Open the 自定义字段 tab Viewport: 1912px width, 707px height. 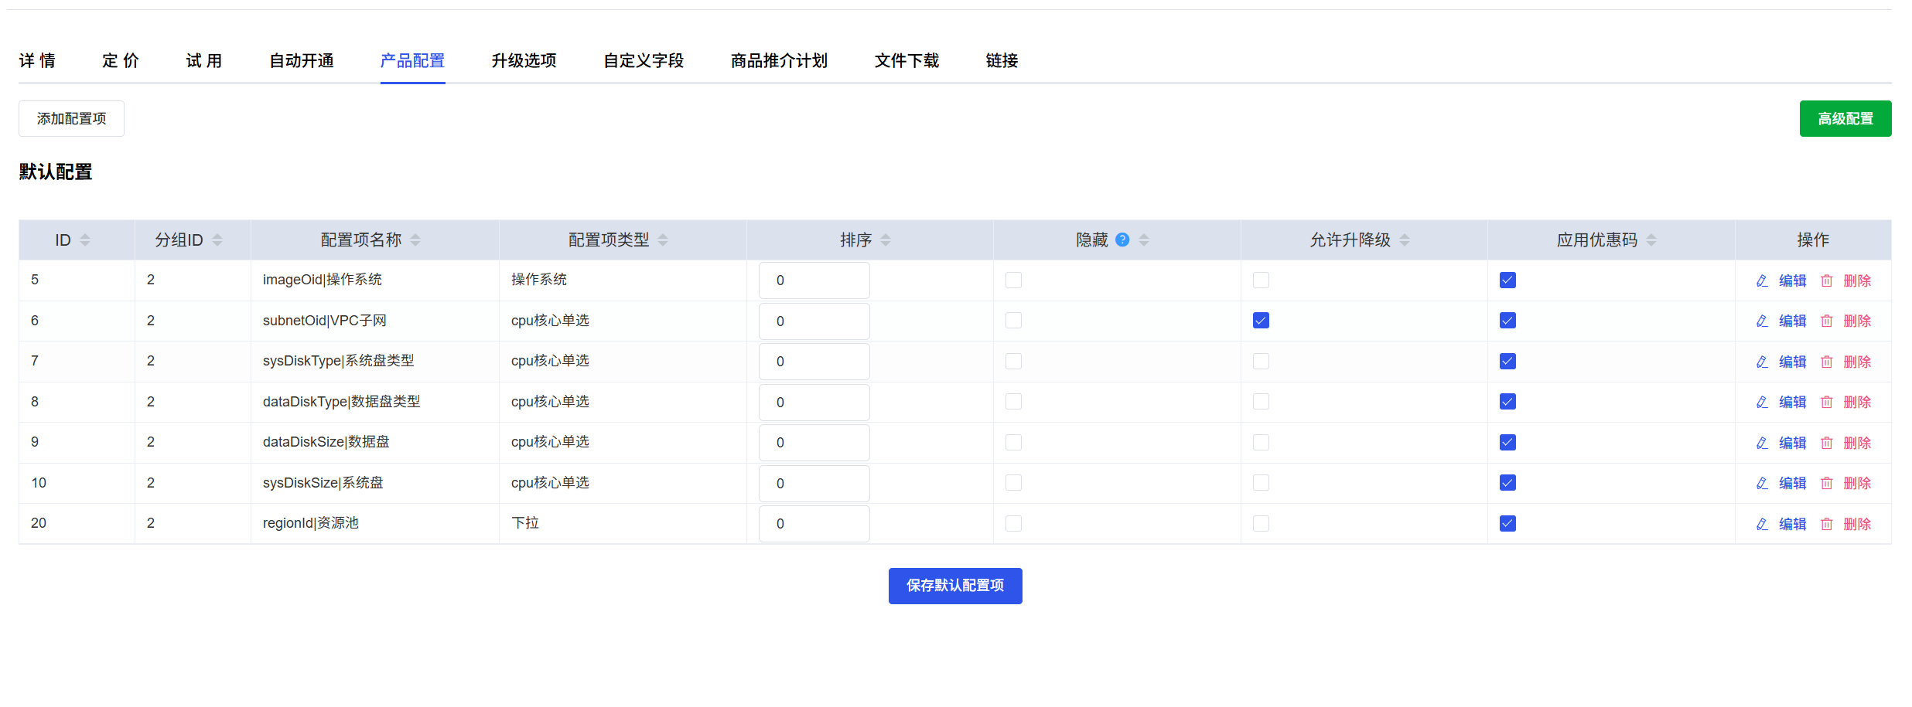(643, 61)
